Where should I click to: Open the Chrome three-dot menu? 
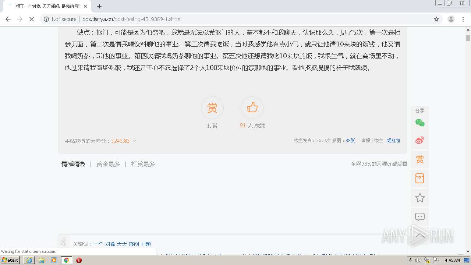463,19
